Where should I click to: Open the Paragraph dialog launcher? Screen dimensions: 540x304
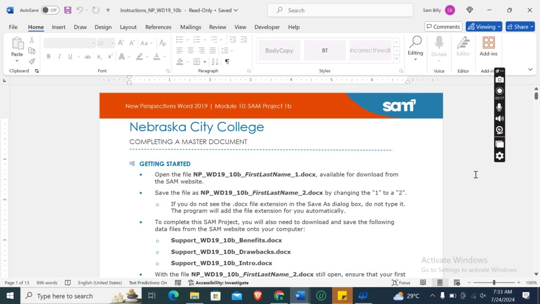pos(248,71)
